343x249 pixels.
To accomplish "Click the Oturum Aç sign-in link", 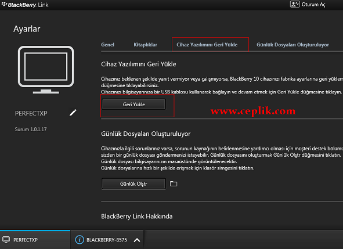I will coord(313,5).
